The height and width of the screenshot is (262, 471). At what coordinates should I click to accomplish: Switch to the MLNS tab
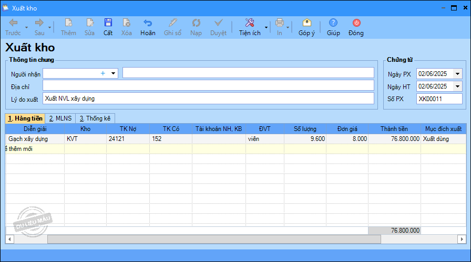[60, 118]
